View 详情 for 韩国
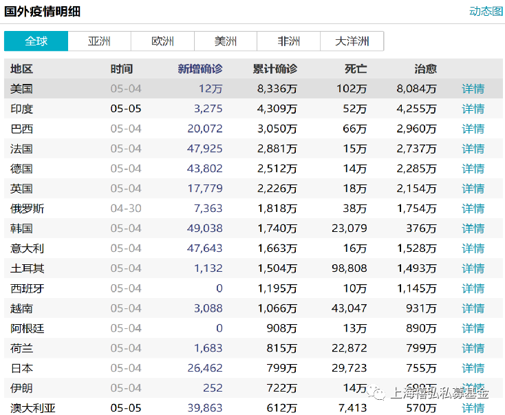Viewport: 505px width, 415px height. [x=473, y=228]
